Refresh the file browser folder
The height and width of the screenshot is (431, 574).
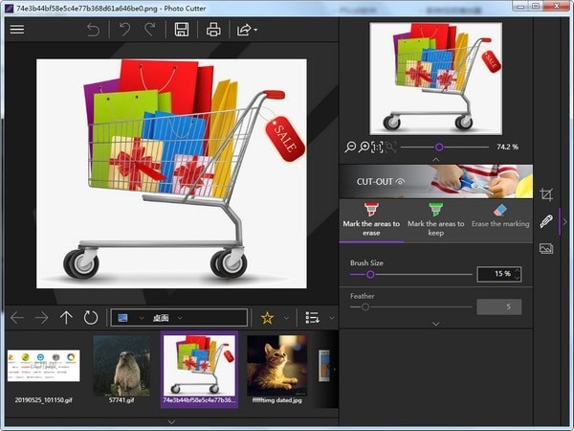[91, 318]
